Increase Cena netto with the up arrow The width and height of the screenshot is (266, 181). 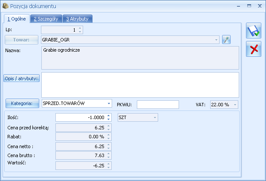pos(109,145)
